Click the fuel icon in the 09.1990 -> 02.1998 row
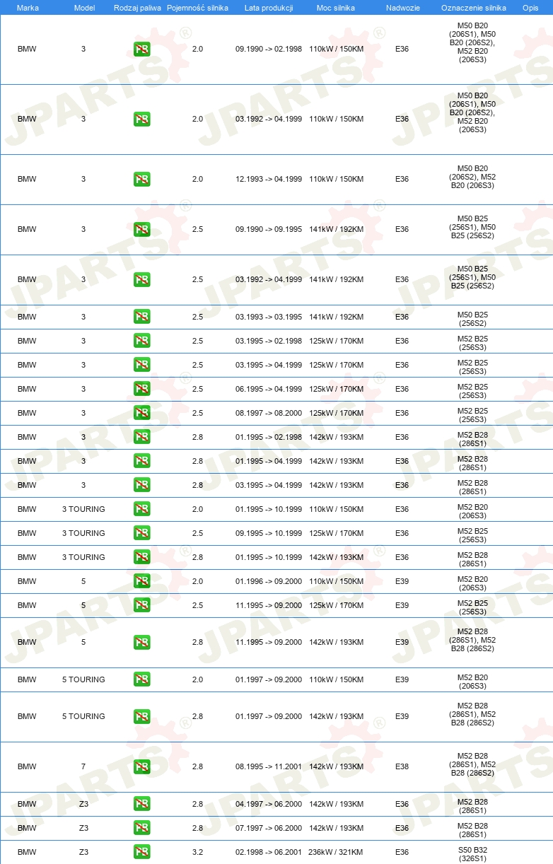 point(141,49)
